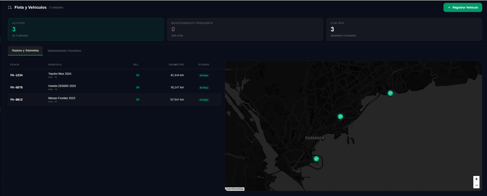Click the central vehicle marker on map

(340, 116)
